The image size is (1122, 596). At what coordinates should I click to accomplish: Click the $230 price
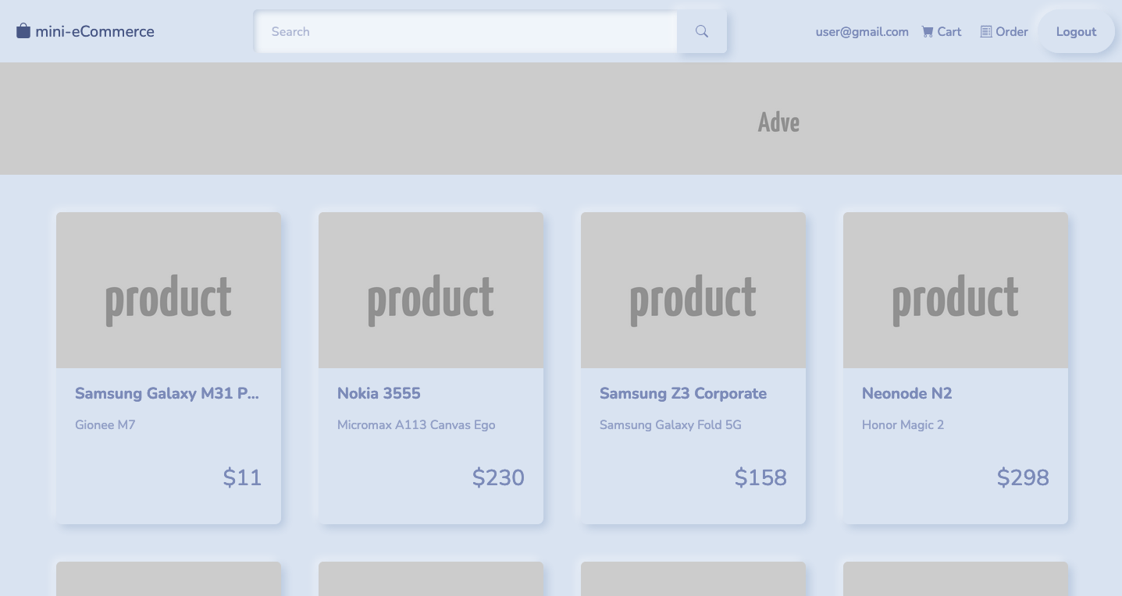pyautogui.click(x=498, y=477)
